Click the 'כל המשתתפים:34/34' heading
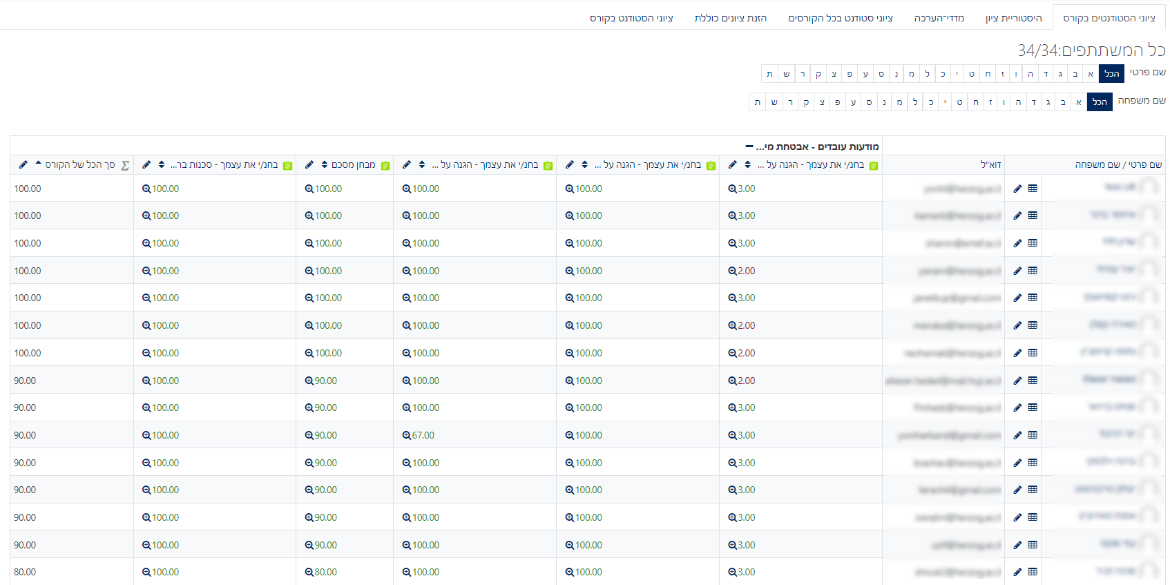Screen dimensions: 1170x585 click(1091, 50)
